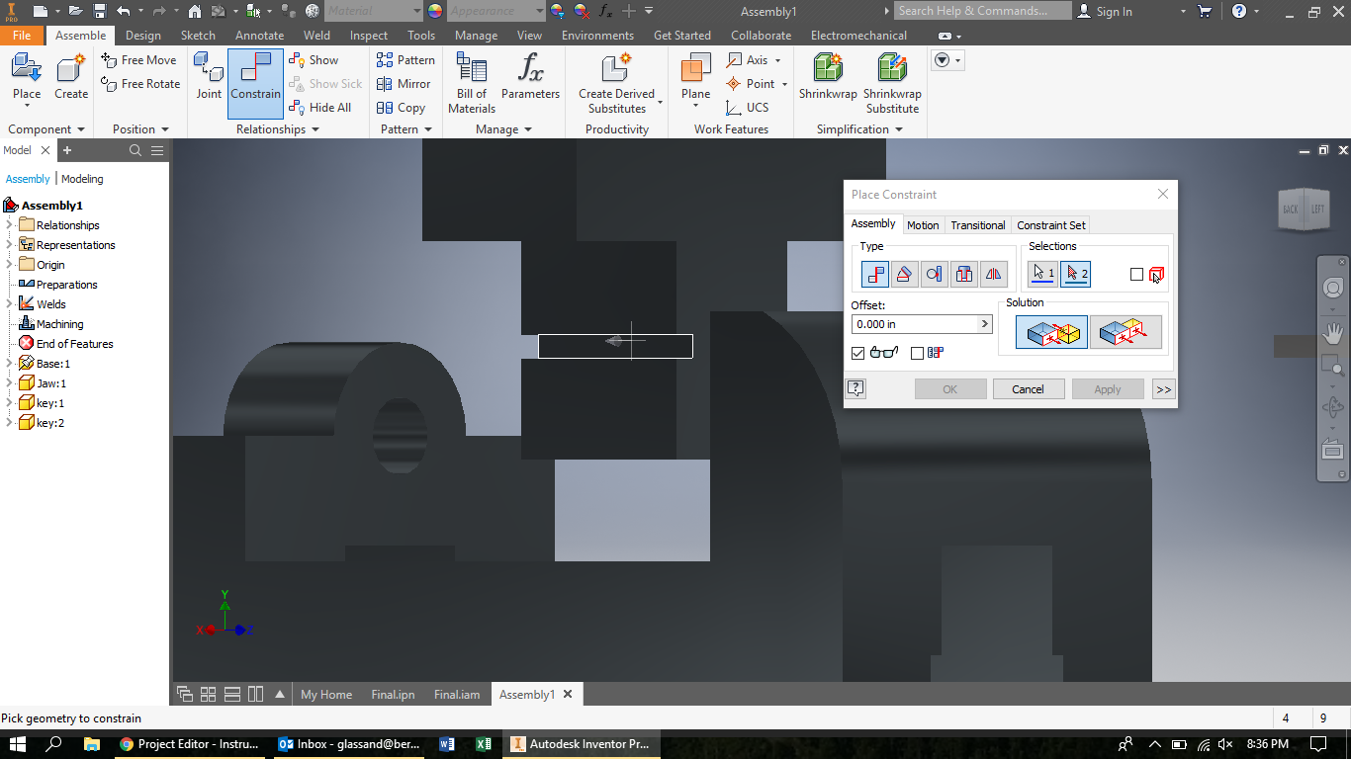Switch to the Constraint Set tab
The height and width of the screenshot is (759, 1351).
point(1051,225)
